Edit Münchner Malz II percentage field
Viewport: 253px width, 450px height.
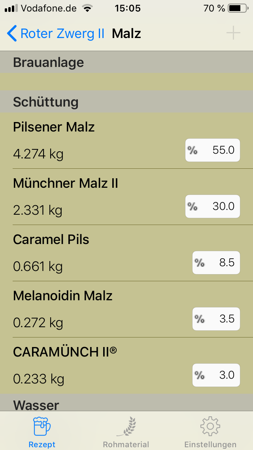(213, 206)
